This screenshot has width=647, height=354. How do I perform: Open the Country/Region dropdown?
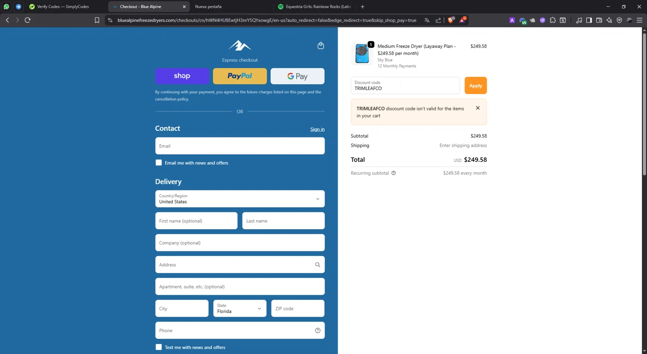tap(240, 199)
